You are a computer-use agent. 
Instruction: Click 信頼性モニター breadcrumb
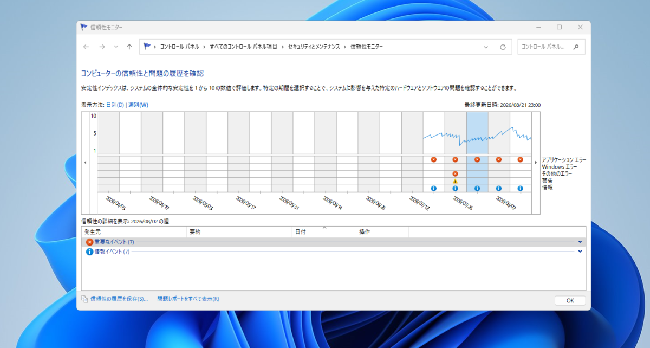tap(367, 47)
